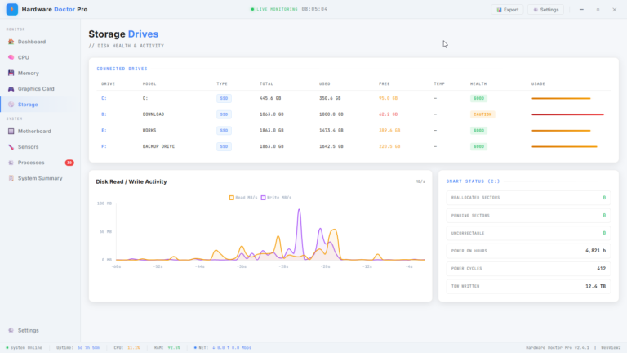The height and width of the screenshot is (353, 627).
Task: Click the D: drive red usage bar
Action: pos(568,114)
